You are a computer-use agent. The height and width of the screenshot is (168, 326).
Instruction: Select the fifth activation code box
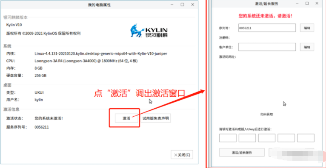point(306,138)
